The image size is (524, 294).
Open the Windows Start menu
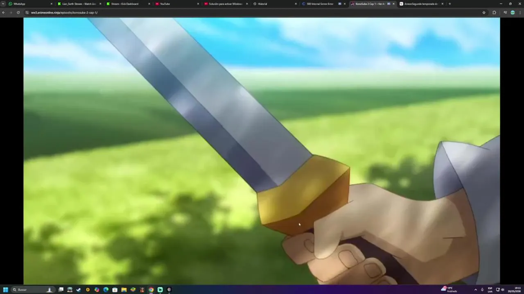point(5,290)
